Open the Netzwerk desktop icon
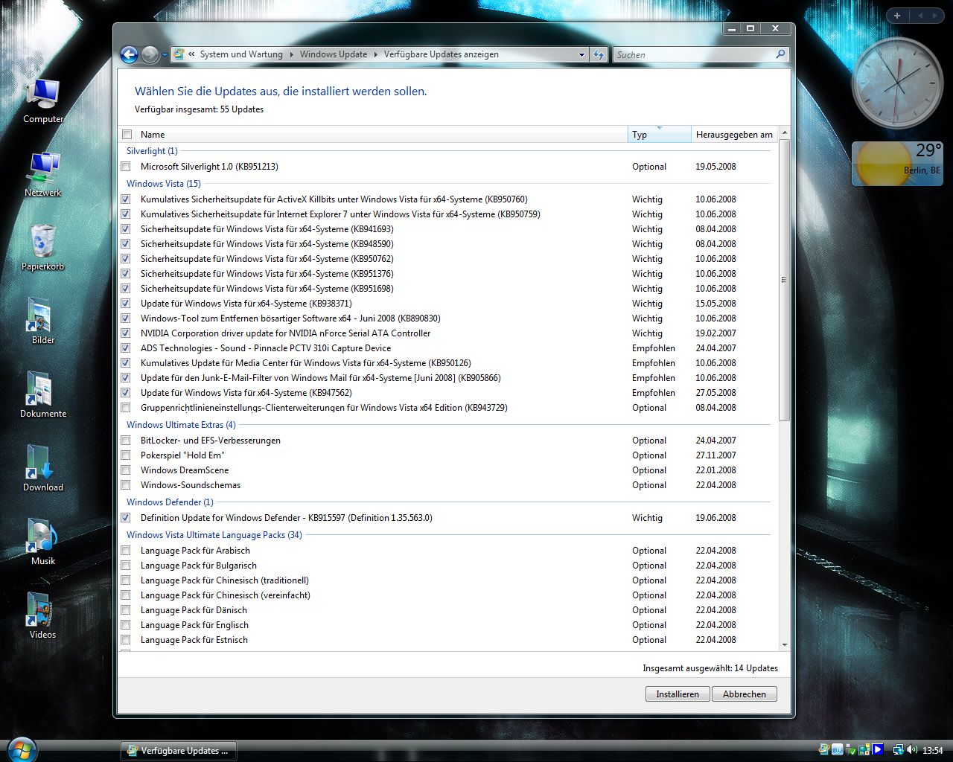The image size is (953, 762). [x=42, y=174]
